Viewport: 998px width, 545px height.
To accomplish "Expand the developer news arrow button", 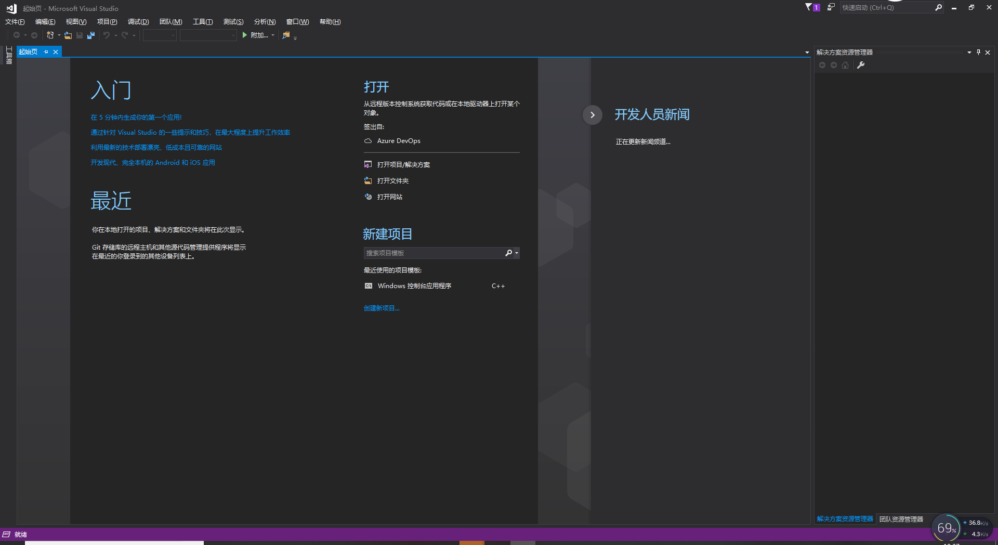I will tap(592, 115).
